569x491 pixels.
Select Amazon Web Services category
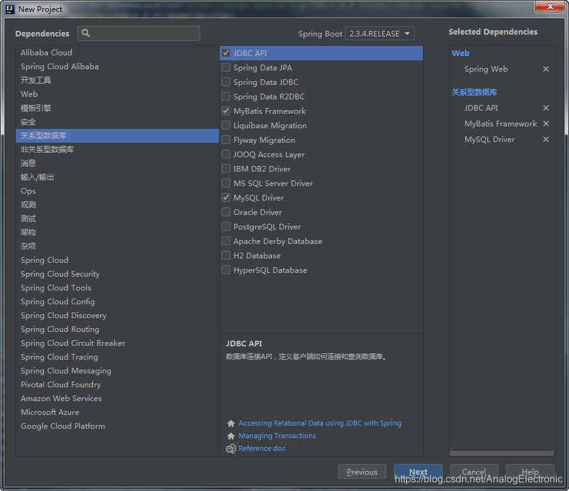click(x=117, y=398)
